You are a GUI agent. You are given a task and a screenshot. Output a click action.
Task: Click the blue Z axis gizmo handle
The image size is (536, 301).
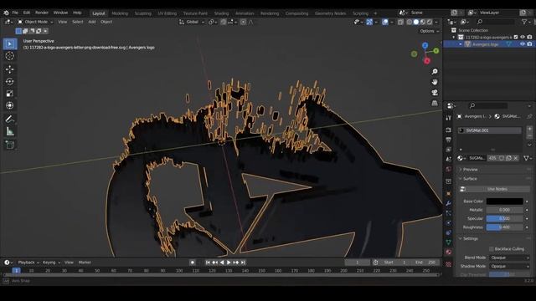(425, 45)
